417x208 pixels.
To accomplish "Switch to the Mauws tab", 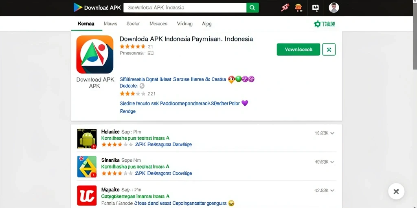I will pos(110,24).
